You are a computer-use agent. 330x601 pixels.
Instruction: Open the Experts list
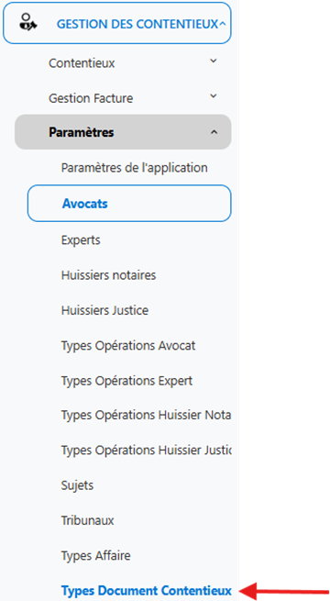(81, 240)
